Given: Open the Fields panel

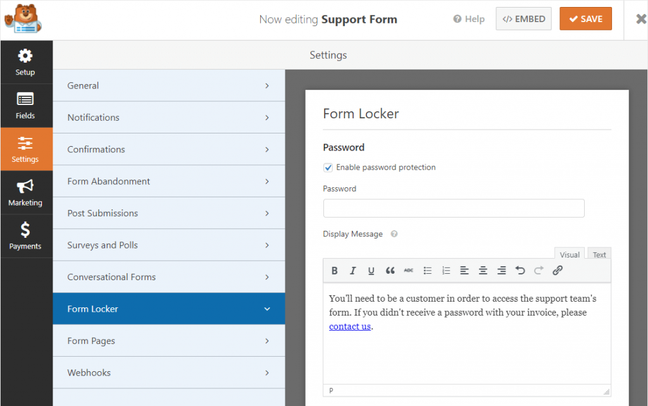Looking at the screenshot, I should pos(26,105).
